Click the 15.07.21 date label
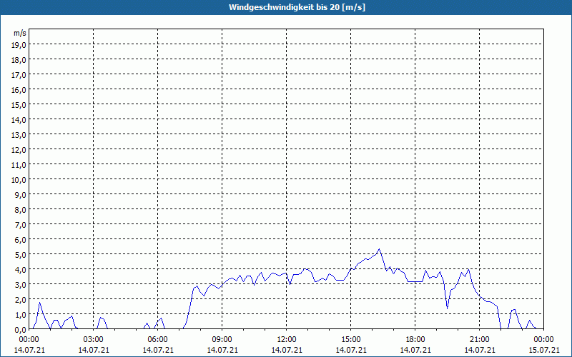 pos(544,350)
